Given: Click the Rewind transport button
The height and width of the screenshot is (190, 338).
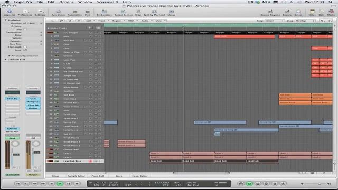Looking at the screenshot, I should click(x=34, y=184).
